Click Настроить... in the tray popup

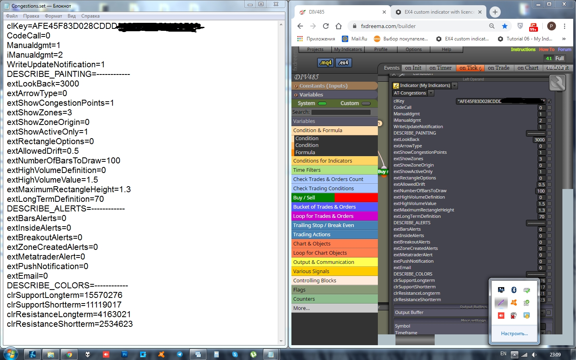(x=514, y=334)
